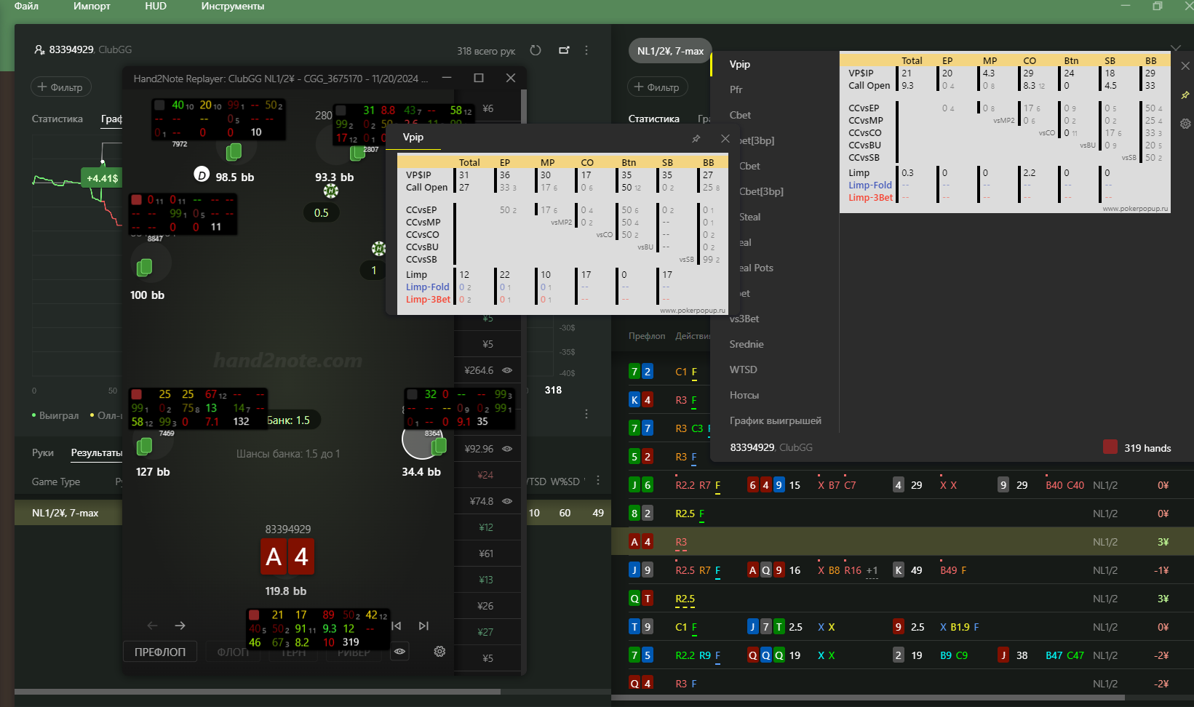The width and height of the screenshot is (1194, 707).
Task: Select Srednie in the popup list
Action: pyautogui.click(x=747, y=344)
